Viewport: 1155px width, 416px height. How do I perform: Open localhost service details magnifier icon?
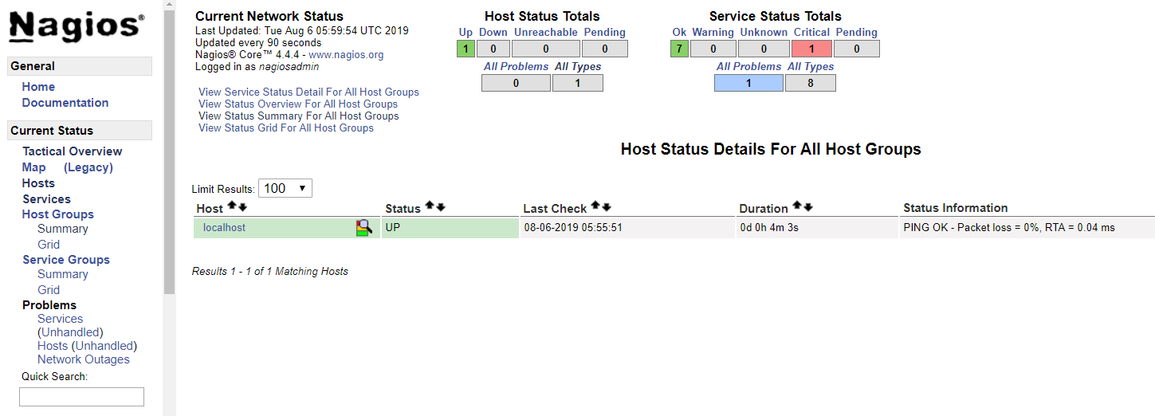(x=364, y=228)
